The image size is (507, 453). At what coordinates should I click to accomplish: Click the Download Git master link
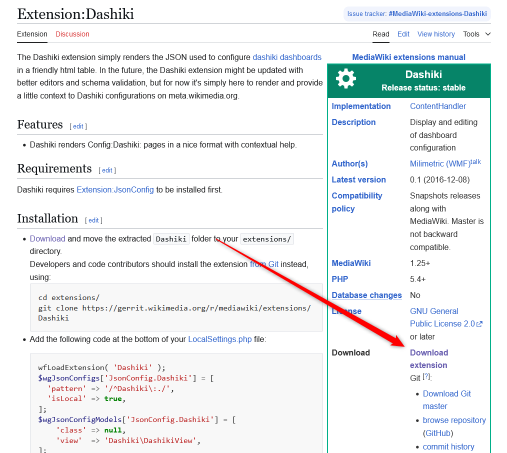click(x=446, y=400)
